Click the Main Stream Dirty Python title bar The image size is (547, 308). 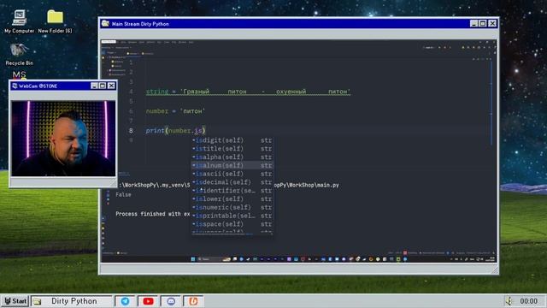[x=298, y=23]
